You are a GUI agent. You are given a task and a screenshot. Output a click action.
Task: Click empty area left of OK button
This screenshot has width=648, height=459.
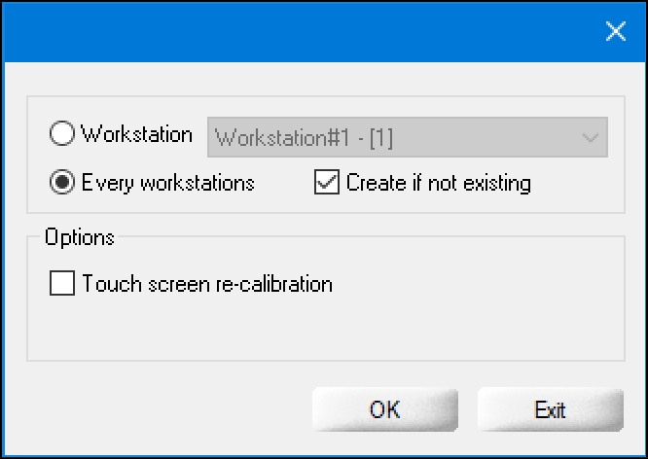pos(165,409)
